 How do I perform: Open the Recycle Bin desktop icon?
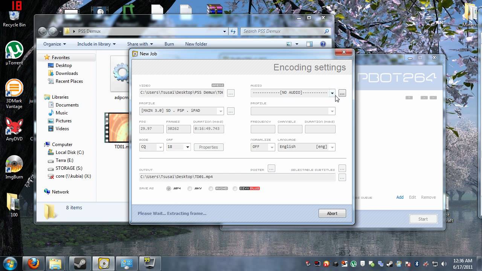(14, 18)
